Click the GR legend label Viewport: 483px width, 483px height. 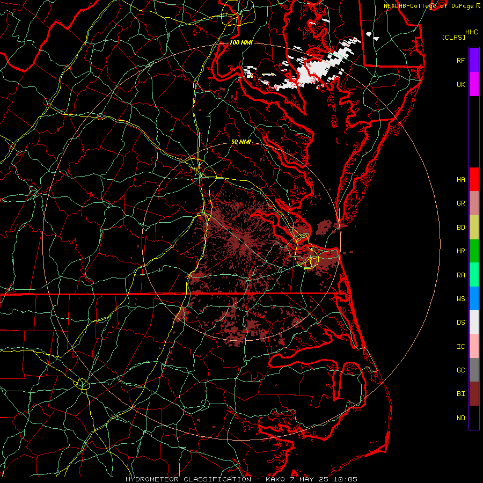click(x=460, y=203)
